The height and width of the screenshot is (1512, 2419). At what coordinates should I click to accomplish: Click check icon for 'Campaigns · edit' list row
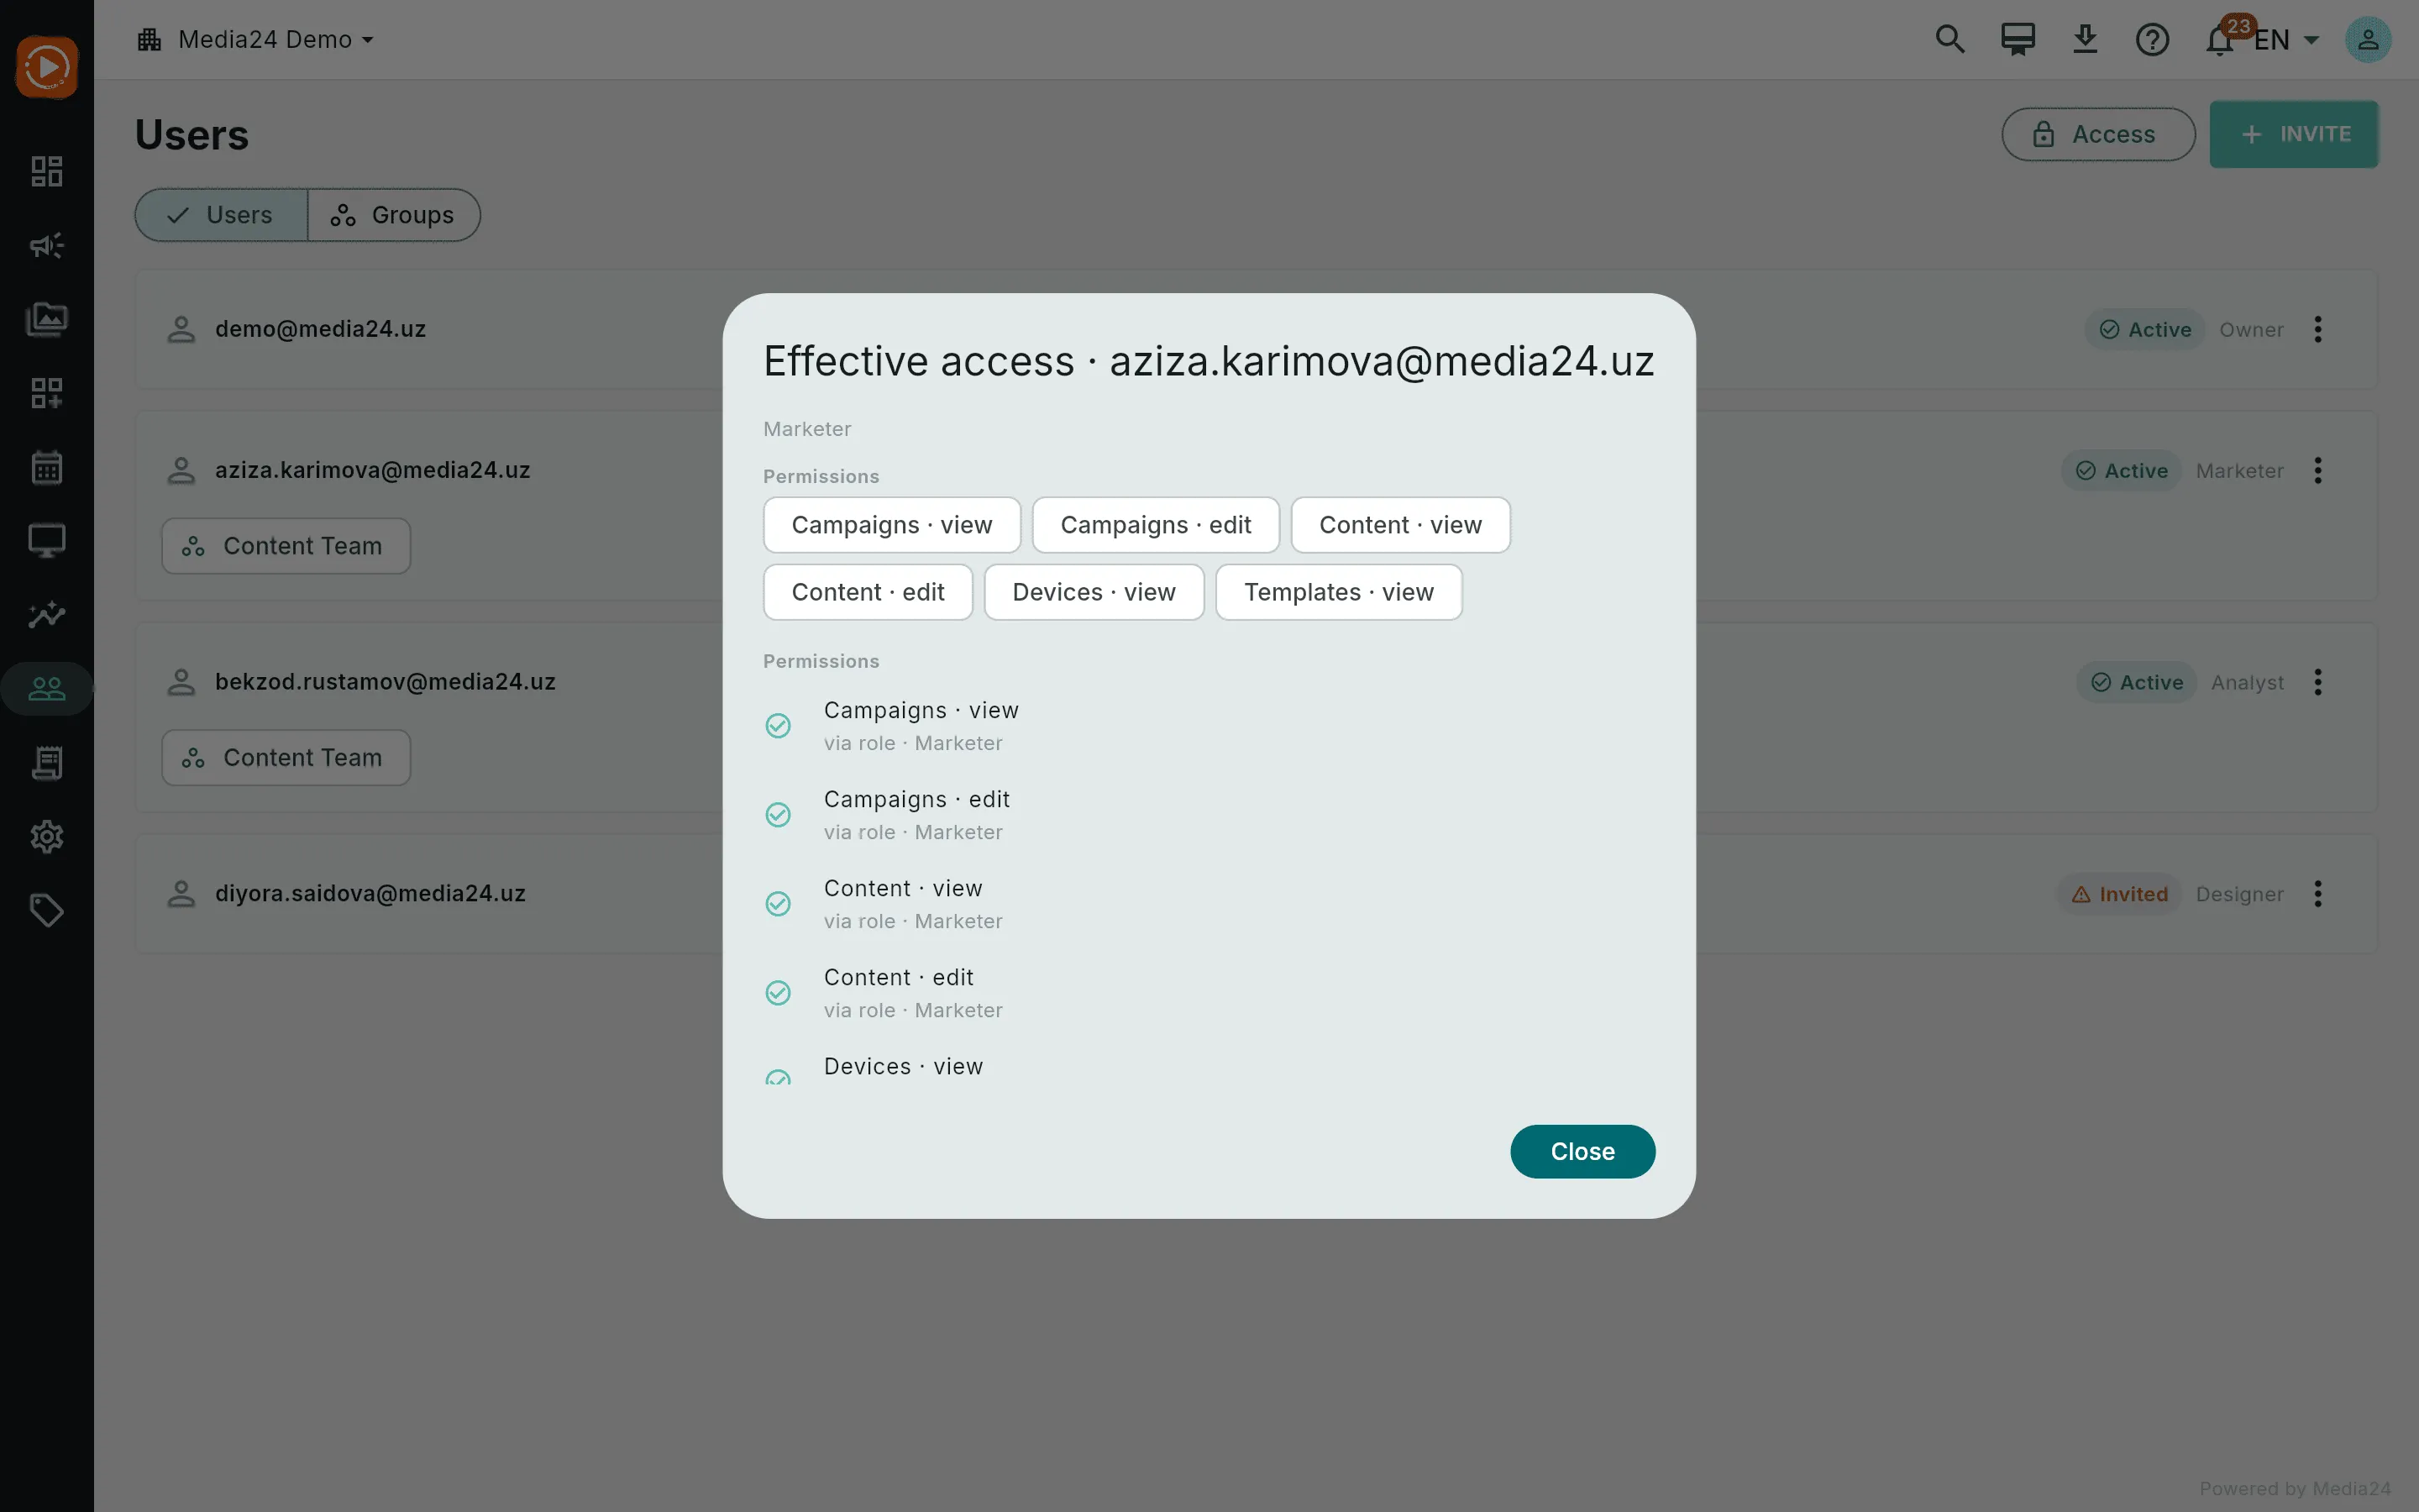tap(778, 814)
